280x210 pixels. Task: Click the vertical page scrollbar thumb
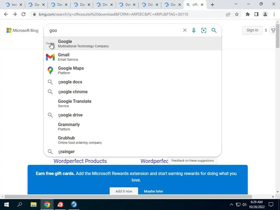278,36
